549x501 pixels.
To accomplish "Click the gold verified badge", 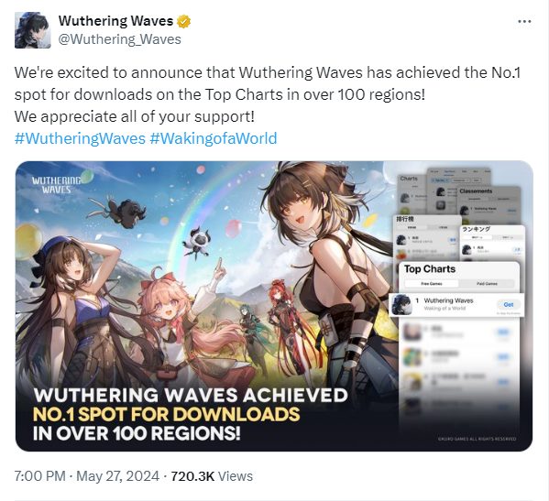I will click(x=184, y=21).
